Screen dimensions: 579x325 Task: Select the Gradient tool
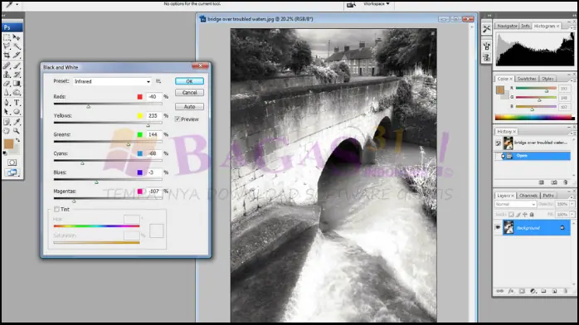click(17, 84)
